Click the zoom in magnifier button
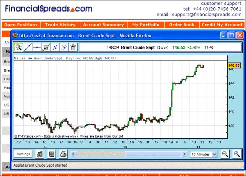This screenshot has height=176, width=246. (237, 154)
